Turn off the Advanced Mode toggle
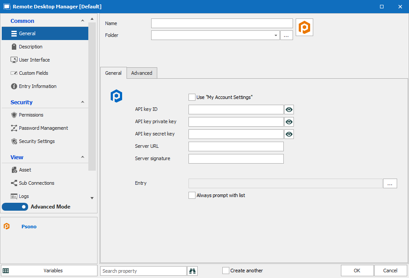 tap(15, 207)
